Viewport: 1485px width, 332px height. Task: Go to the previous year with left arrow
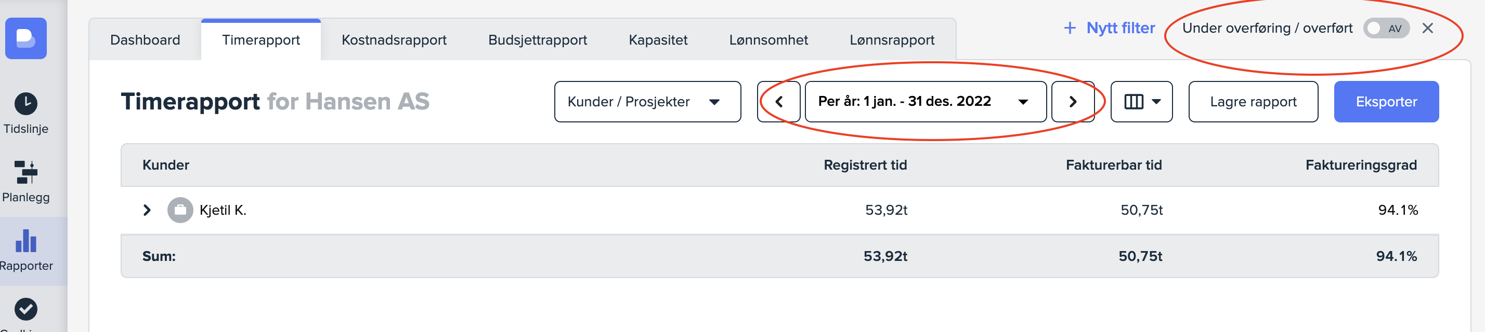click(x=778, y=102)
